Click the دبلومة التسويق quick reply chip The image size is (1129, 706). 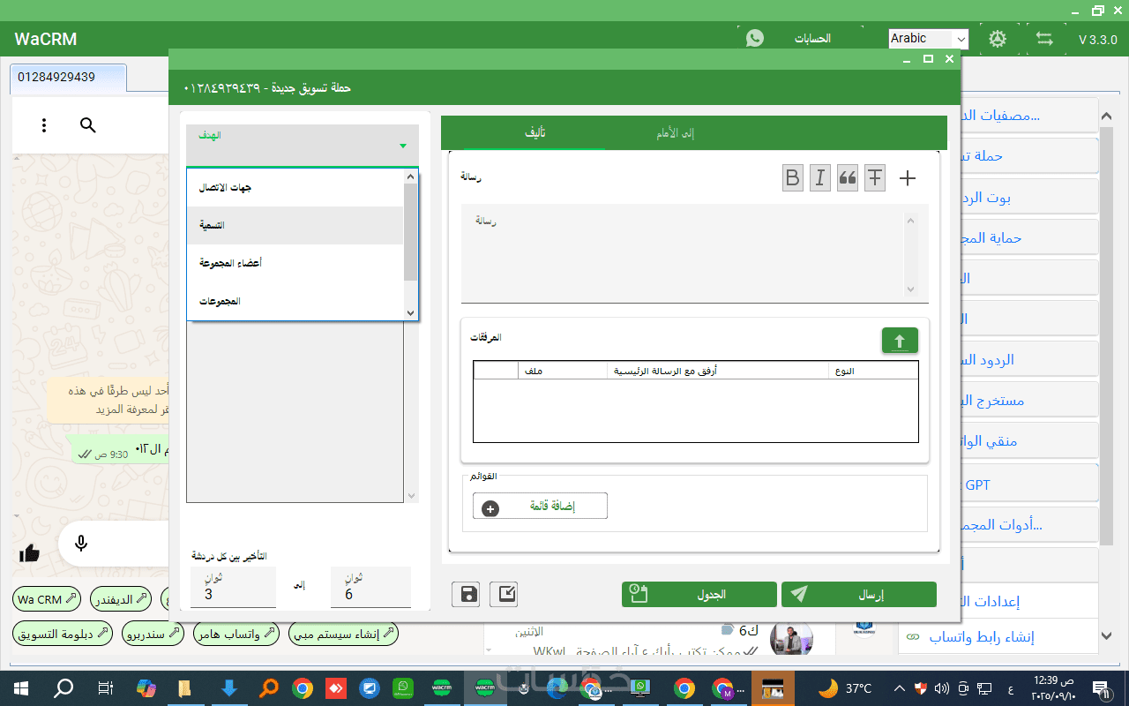(63, 634)
